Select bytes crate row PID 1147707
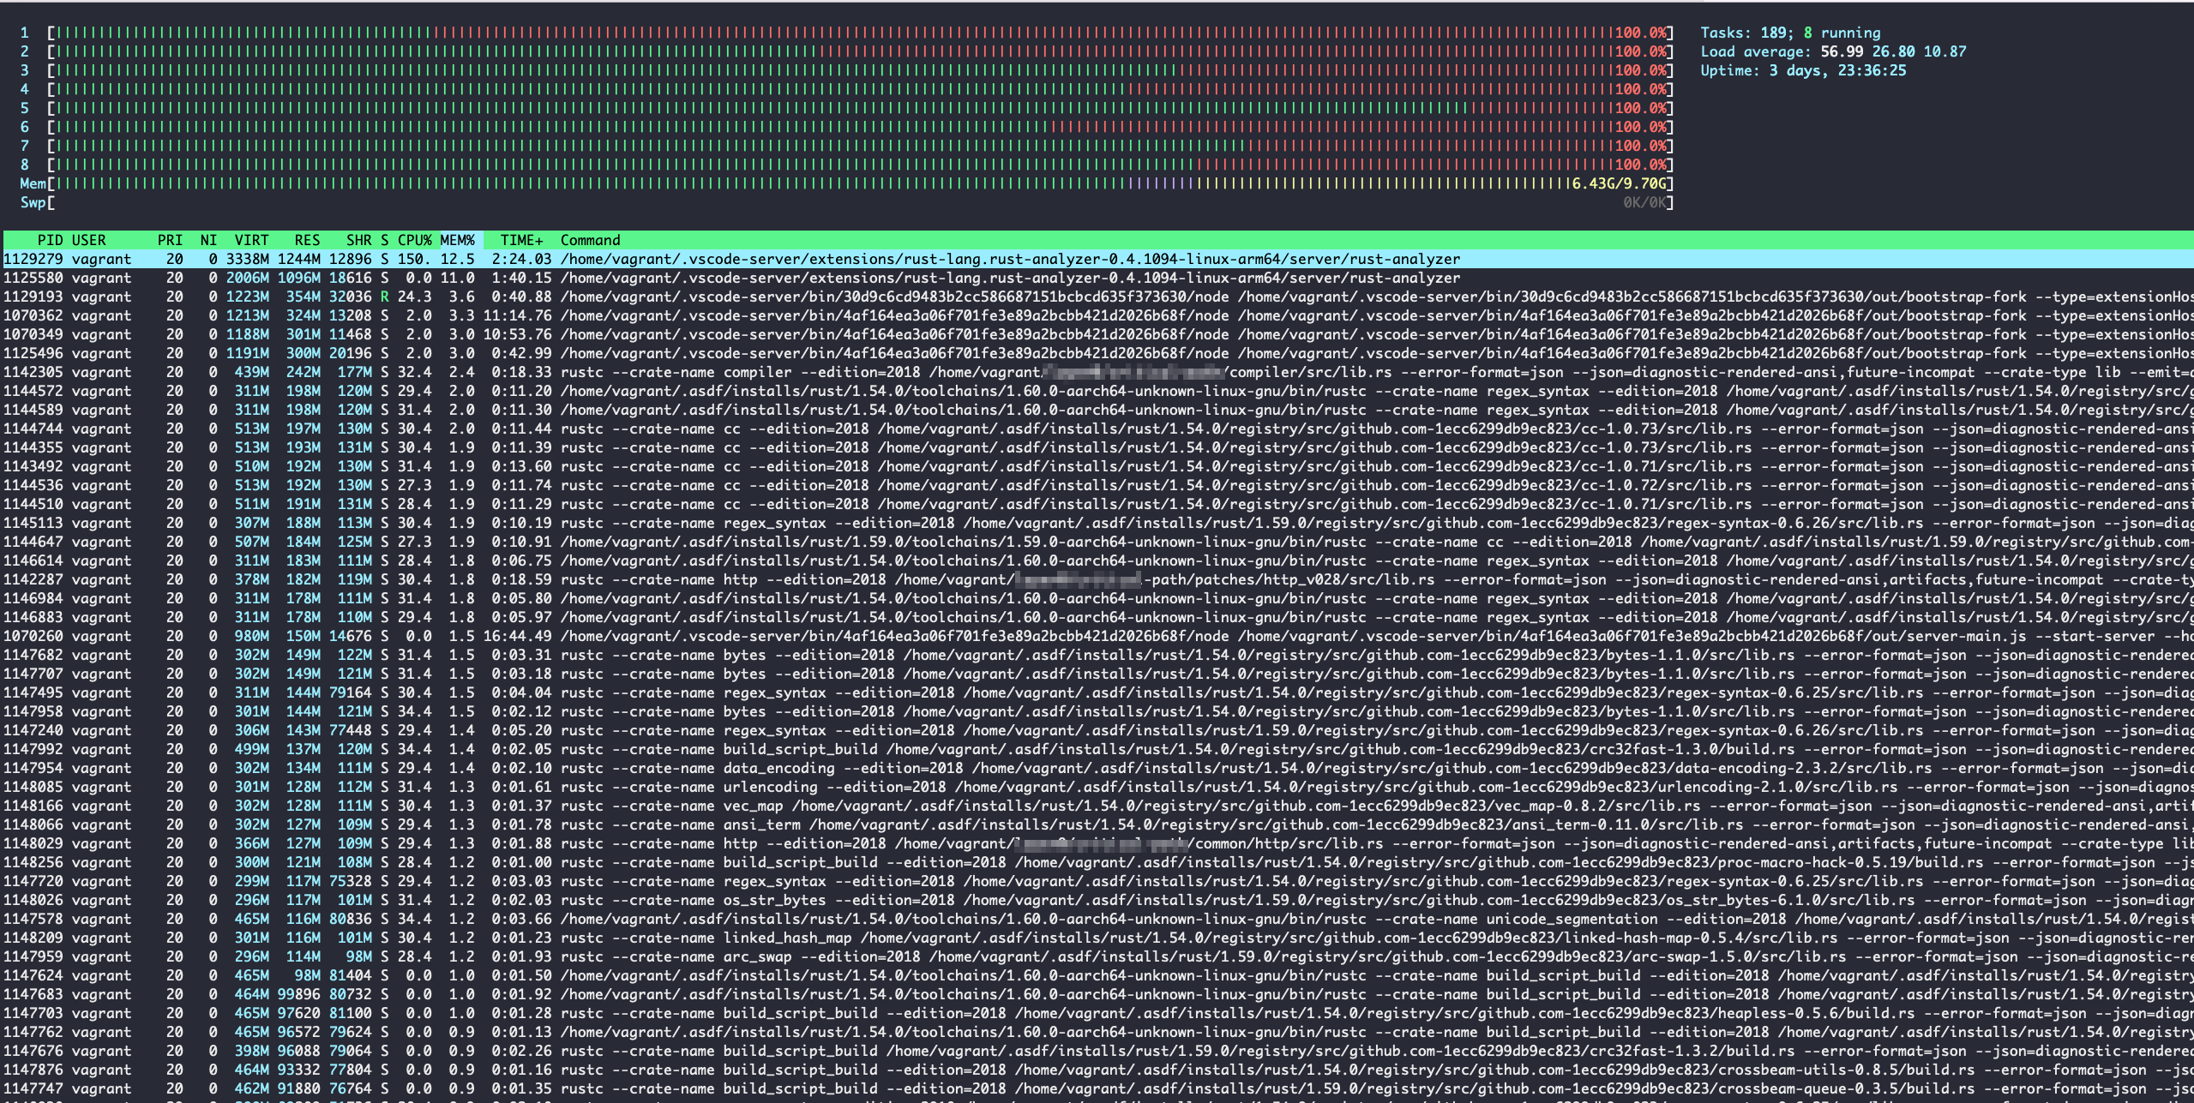This screenshot has width=2194, height=1103. [x=1097, y=674]
